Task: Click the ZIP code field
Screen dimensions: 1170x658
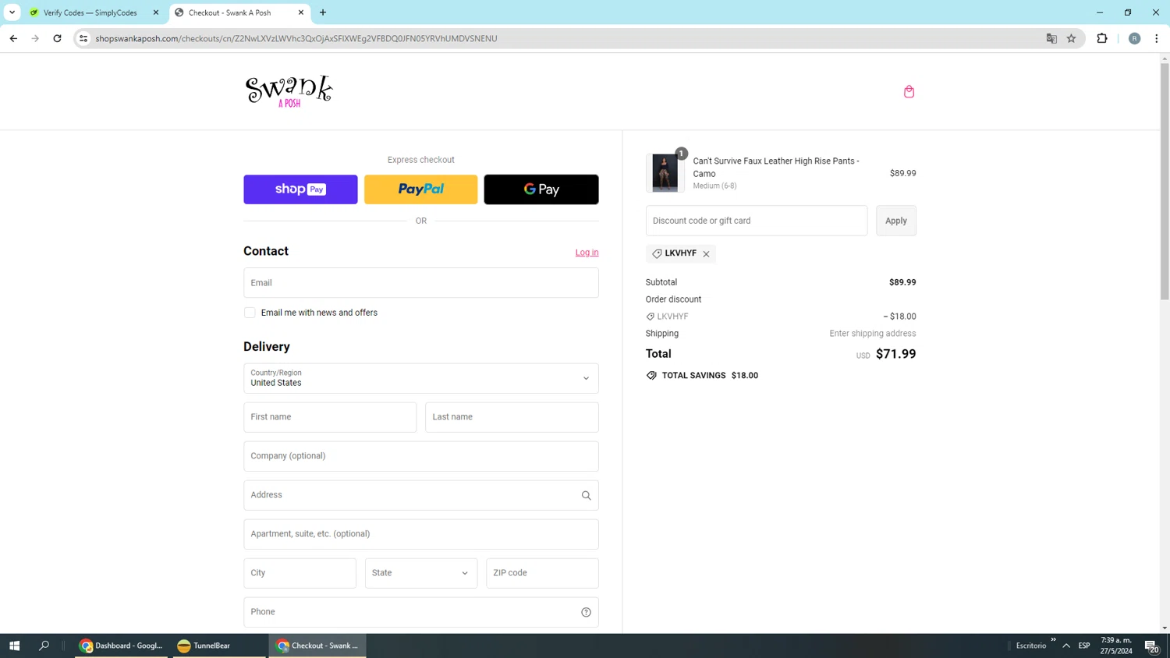Action: 542,573
